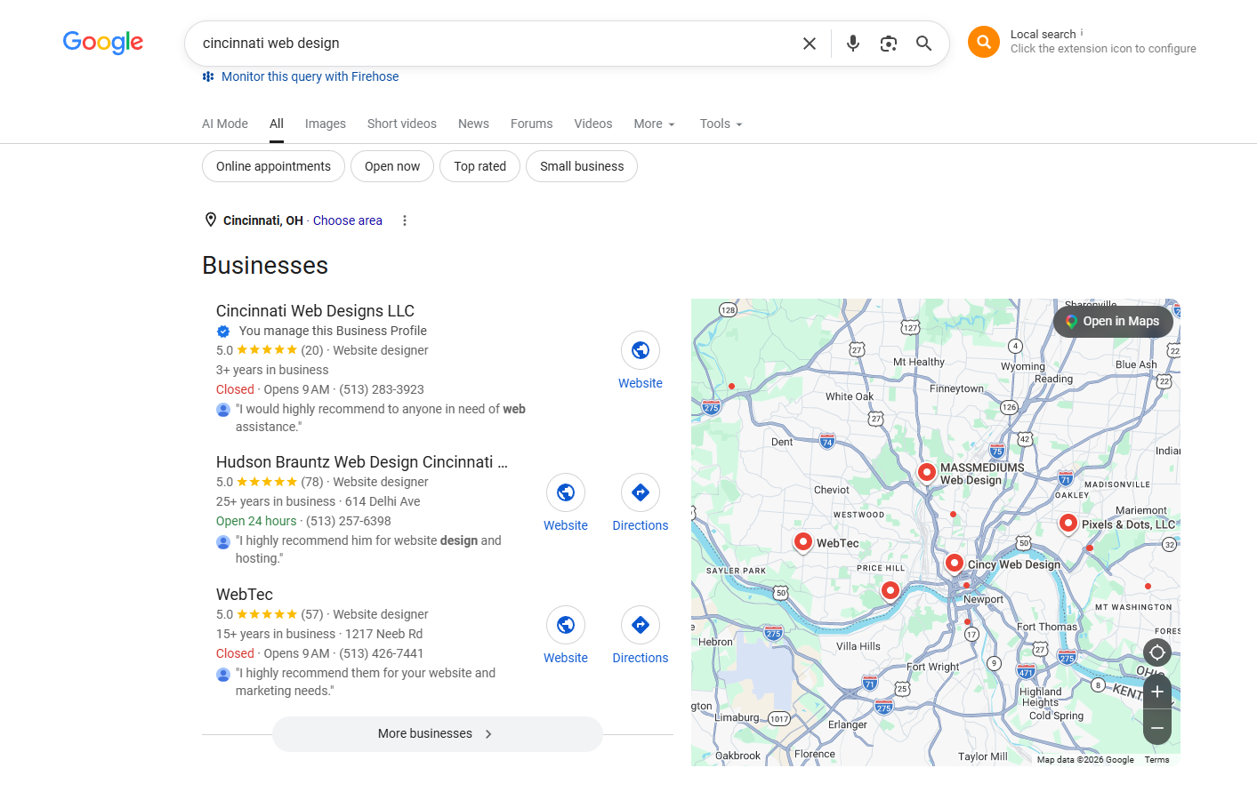Switch to the Videos tab
Screen dimensions: 1257x792
point(593,124)
